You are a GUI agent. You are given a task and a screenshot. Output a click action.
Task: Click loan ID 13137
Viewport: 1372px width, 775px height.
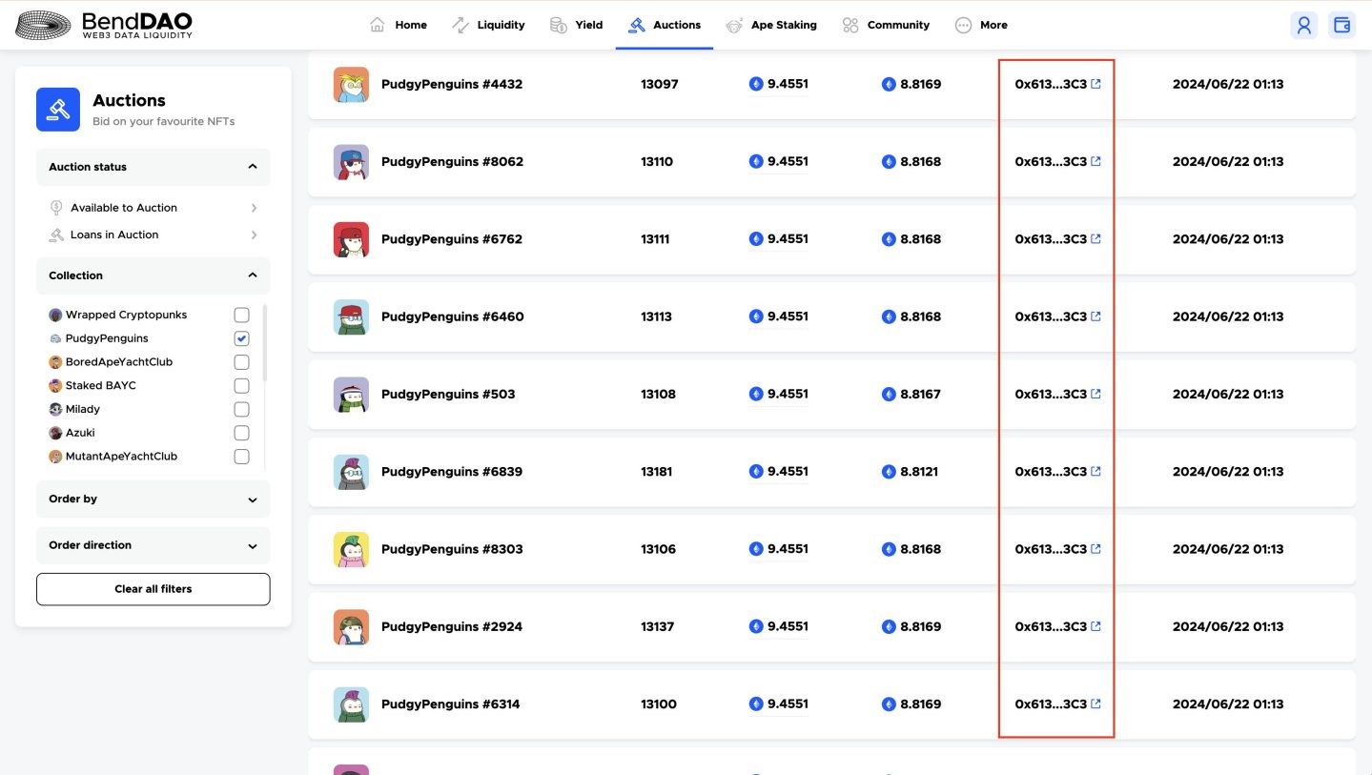(x=658, y=626)
